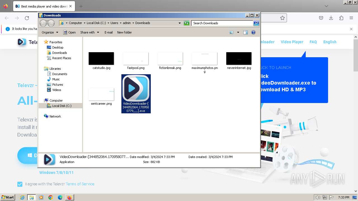Select the maximumphotos.png file

204,63
